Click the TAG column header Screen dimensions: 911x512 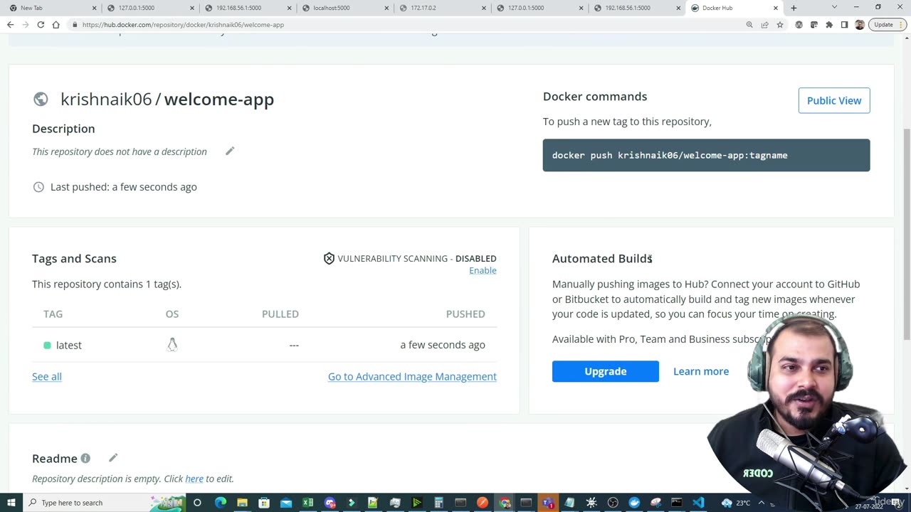pyautogui.click(x=53, y=314)
